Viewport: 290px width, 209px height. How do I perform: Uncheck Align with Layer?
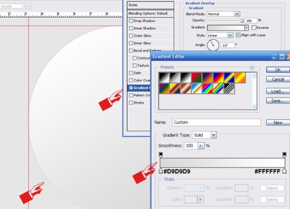pyautogui.click(x=238, y=35)
